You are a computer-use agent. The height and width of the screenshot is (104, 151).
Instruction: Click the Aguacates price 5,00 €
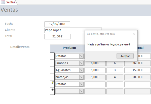95,70
